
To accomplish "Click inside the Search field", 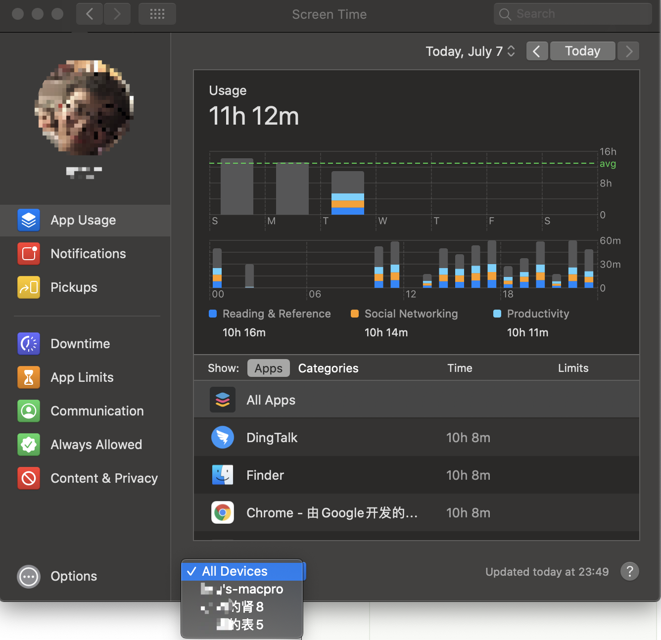I will (573, 14).
